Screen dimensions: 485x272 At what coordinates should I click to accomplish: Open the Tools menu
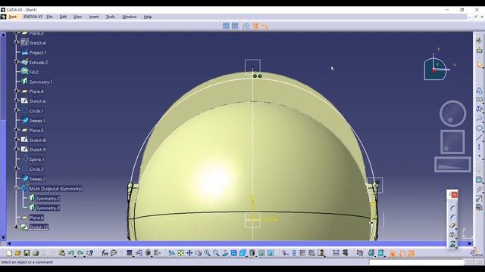[111, 17]
